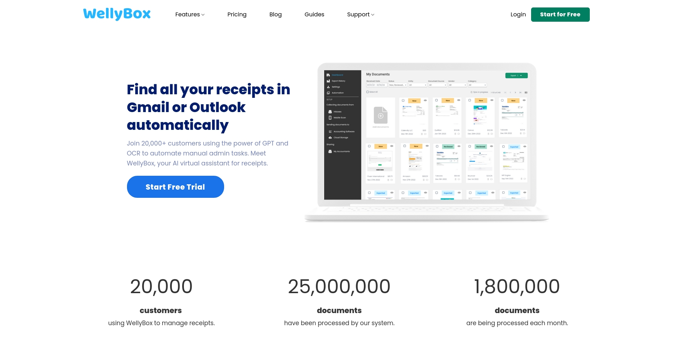Click the blue Start Free Trial button
Image resolution: width=683 pixels, height=354 pixels.
point(175,187)
